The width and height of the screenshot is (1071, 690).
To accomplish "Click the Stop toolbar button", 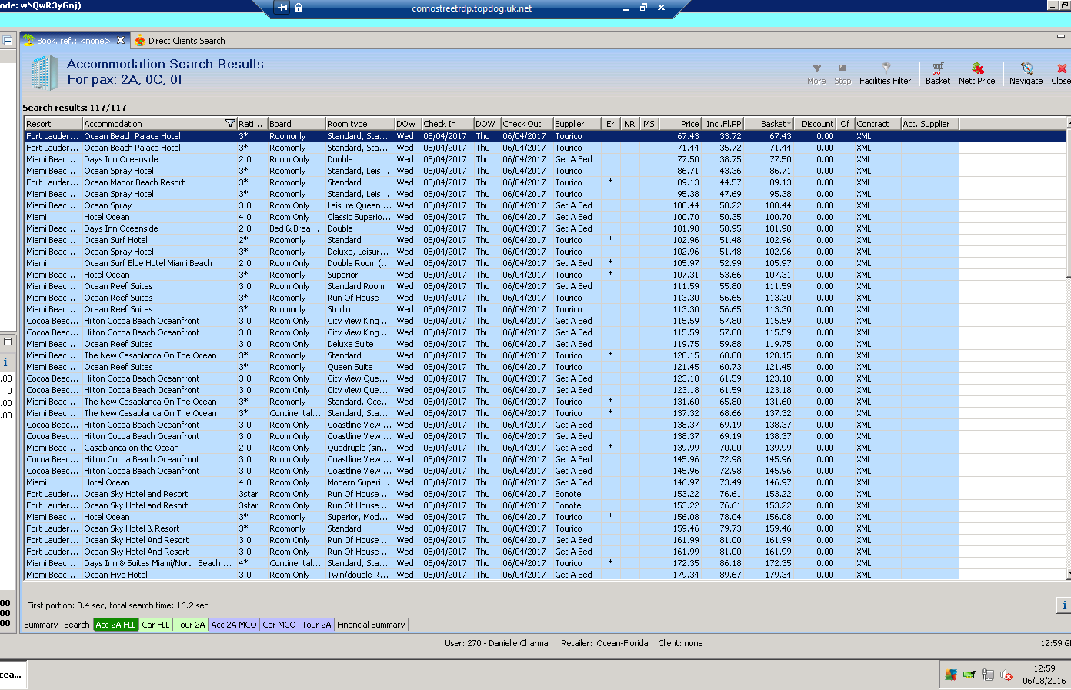I will coord(842,74).
